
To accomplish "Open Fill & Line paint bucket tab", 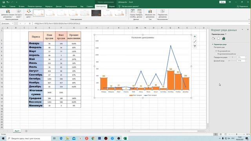I will [213, 38].
